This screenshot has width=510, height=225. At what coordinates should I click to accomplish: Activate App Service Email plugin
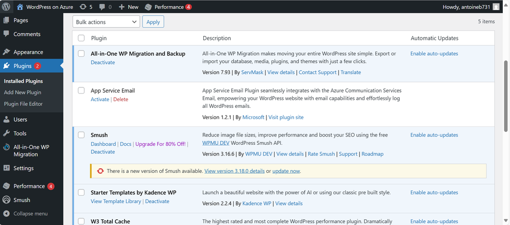tap(100, 99)
